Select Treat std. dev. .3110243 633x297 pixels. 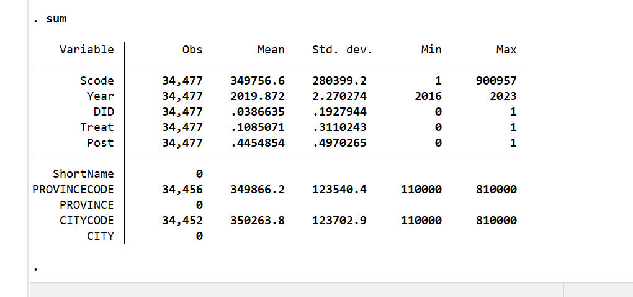(x=339, y=127)
